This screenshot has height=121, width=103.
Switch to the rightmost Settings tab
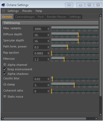75,17
